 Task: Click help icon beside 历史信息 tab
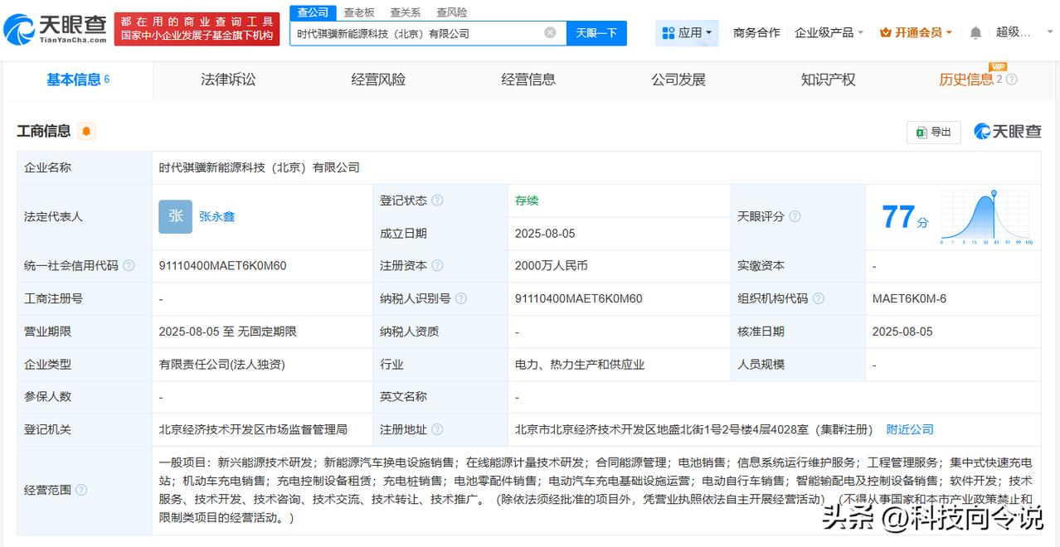coord(1011,80)
